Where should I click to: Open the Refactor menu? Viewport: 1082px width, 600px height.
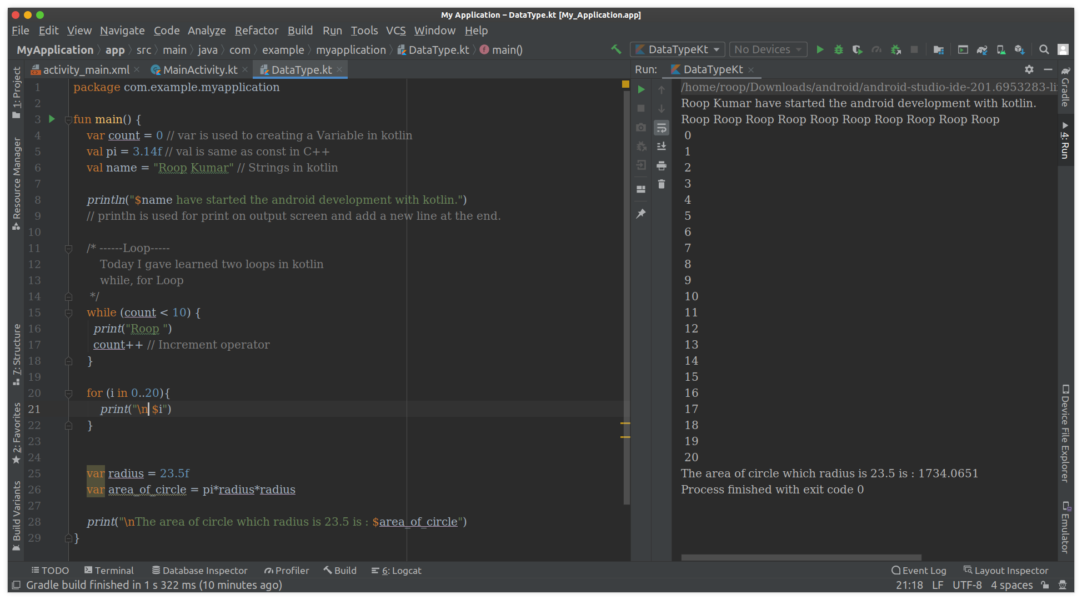(257, 31)
